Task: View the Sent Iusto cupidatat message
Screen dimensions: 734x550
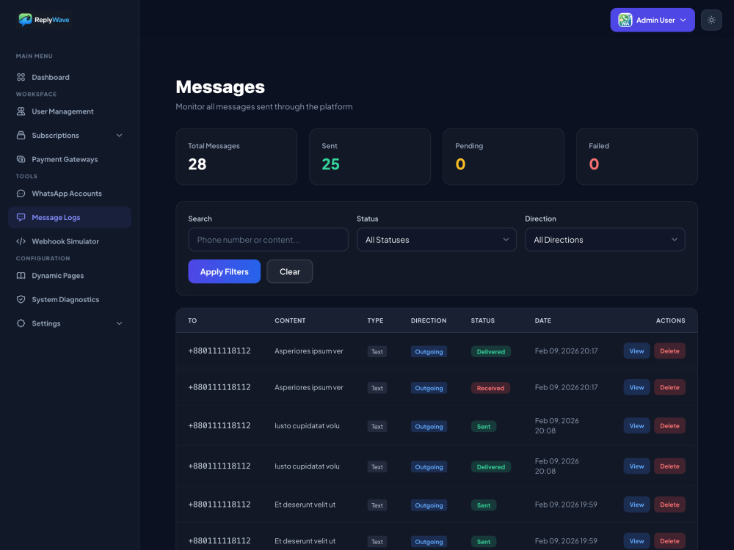Action: pyautogui.click(x=636, y=425)
